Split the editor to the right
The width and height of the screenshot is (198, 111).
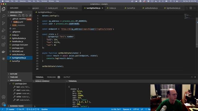pos(191,8)
